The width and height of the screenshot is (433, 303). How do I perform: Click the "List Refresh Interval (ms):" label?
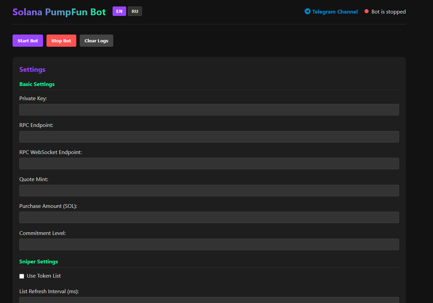coord(49,291)
